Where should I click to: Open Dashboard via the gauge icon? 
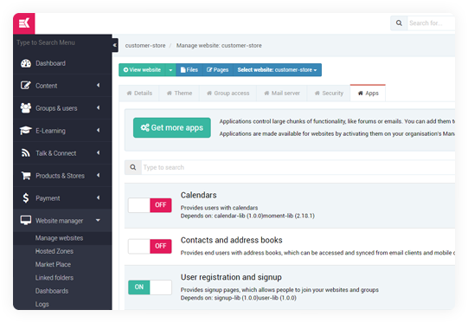click(x=26, y=63)
